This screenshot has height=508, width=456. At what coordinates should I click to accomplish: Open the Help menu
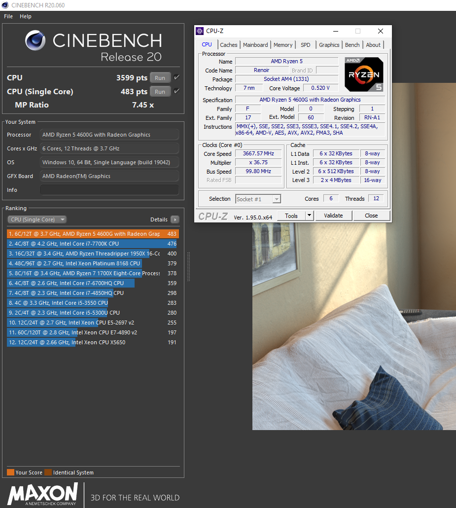point(26,16)
